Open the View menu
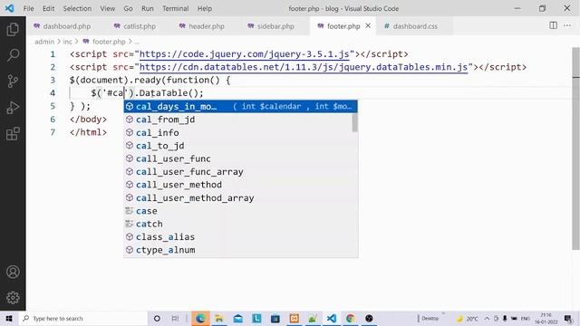 [x=107, y=8]
